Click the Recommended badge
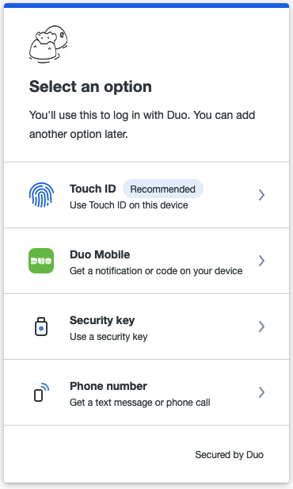This screenshot has width=293, height=489. click(x=162, y=189)
